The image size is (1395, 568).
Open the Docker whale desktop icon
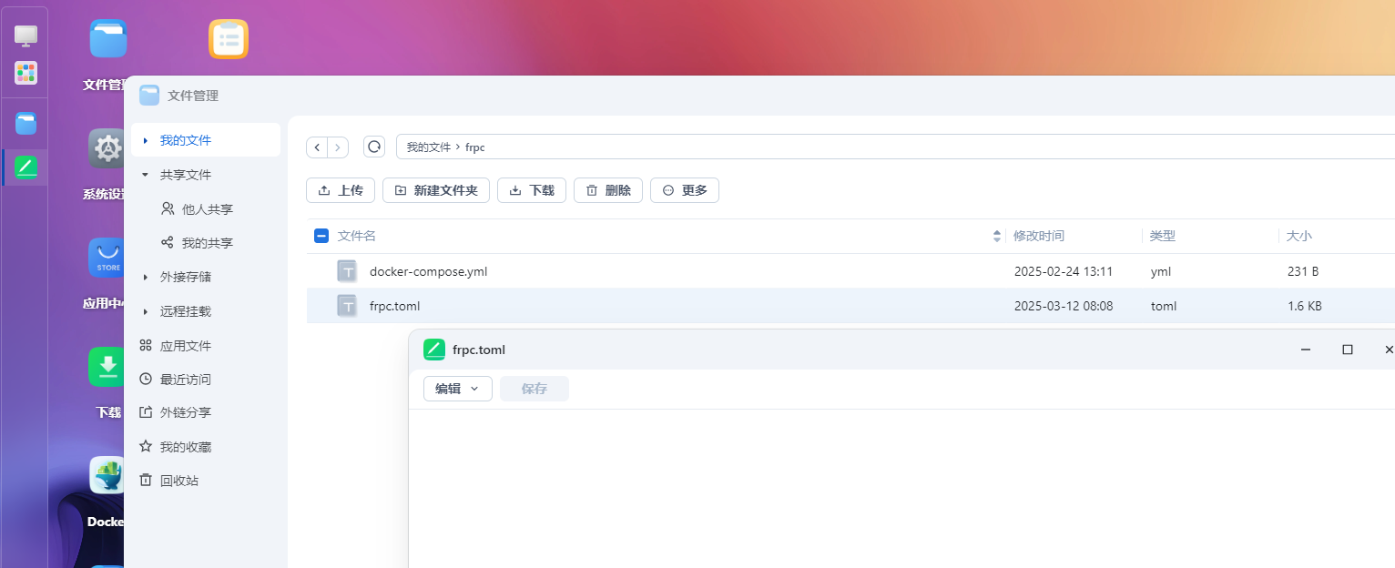tap(107, 475)
